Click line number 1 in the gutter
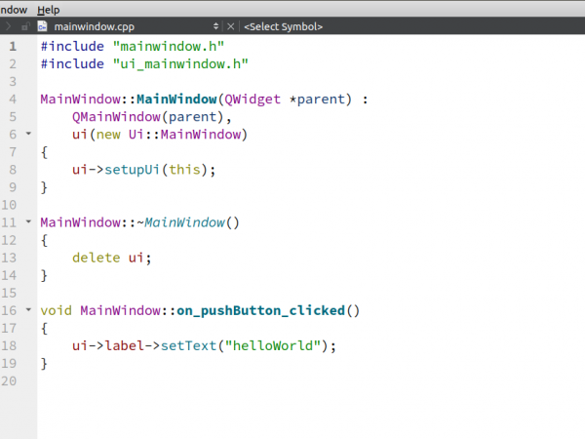 (x=13, y=46)
